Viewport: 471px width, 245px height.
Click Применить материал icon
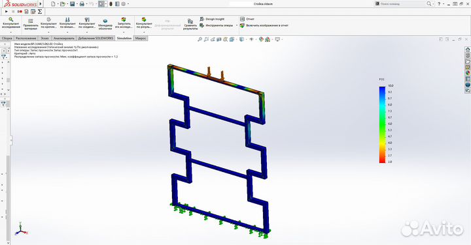tap(31, 21)
